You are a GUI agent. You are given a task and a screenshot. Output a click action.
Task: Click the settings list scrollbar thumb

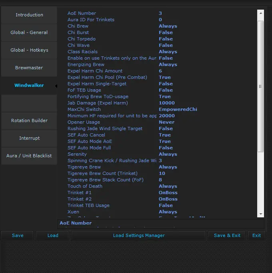[260, 86]
